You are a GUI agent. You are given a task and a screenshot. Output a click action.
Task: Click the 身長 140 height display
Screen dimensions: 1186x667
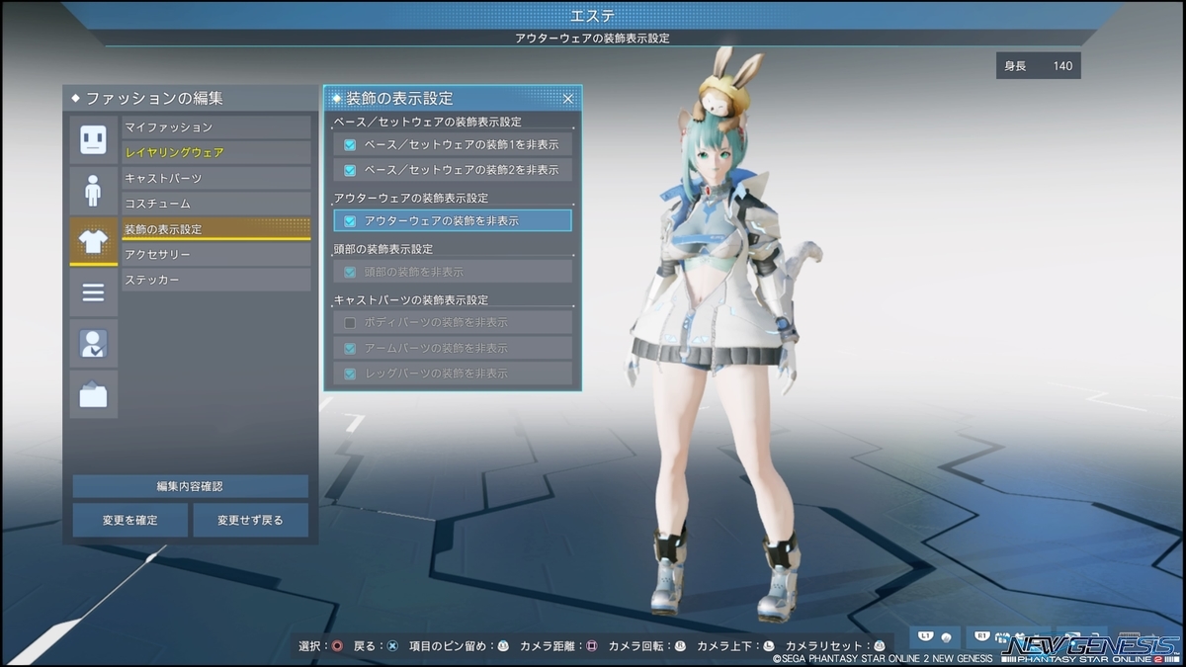click(x=1039, y=65)
